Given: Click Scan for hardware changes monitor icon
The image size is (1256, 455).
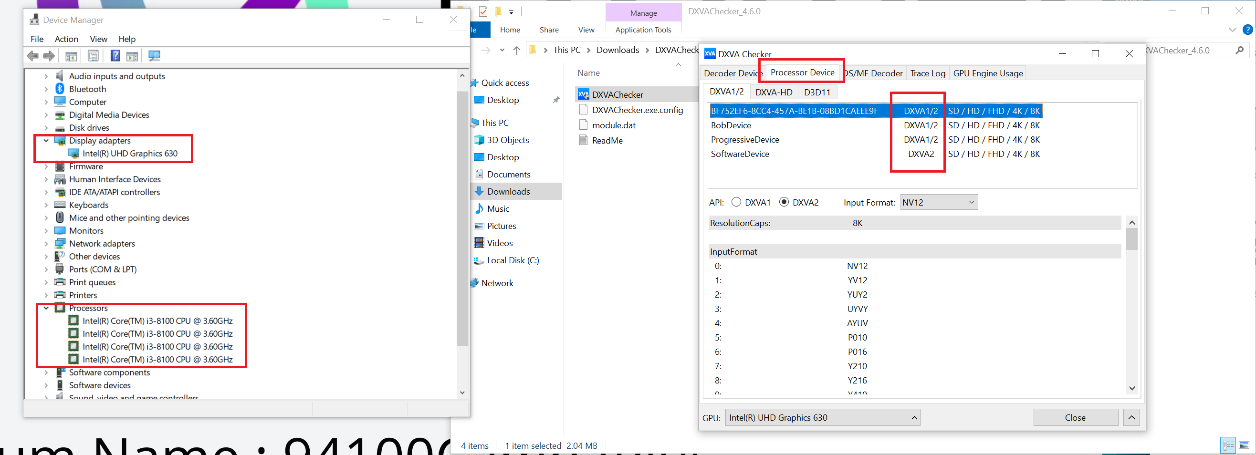Looking at the screenshot, I should point(154,56).
